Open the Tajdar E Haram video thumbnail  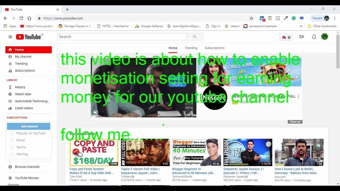145,152
